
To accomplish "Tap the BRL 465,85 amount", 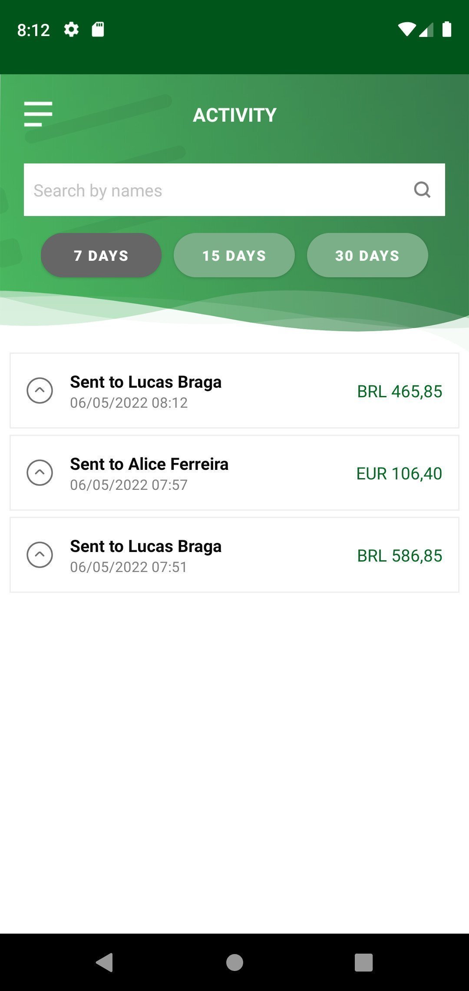I will (400, 391).
